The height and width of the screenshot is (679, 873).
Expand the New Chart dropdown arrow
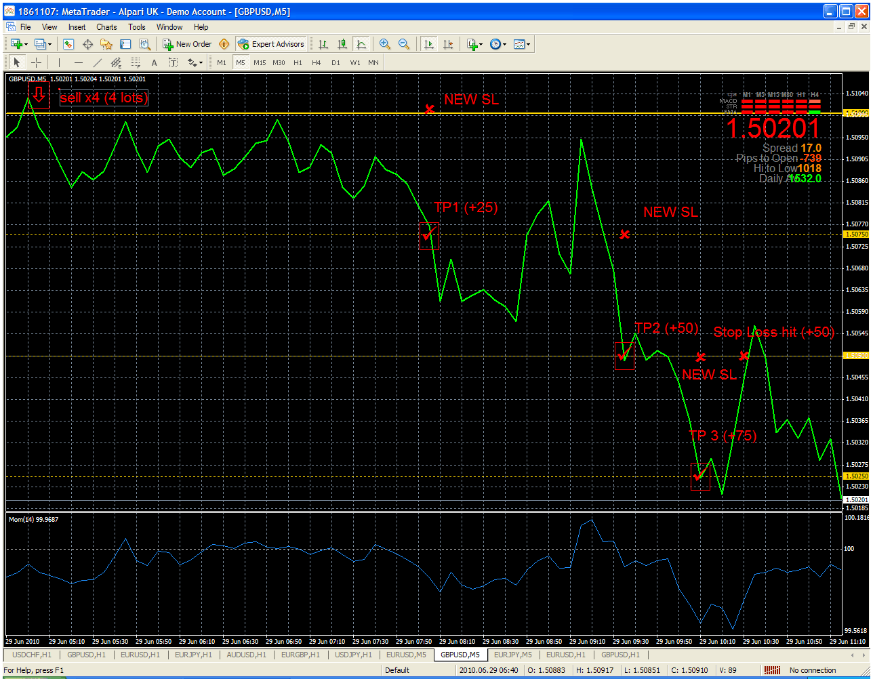point(26,44)
